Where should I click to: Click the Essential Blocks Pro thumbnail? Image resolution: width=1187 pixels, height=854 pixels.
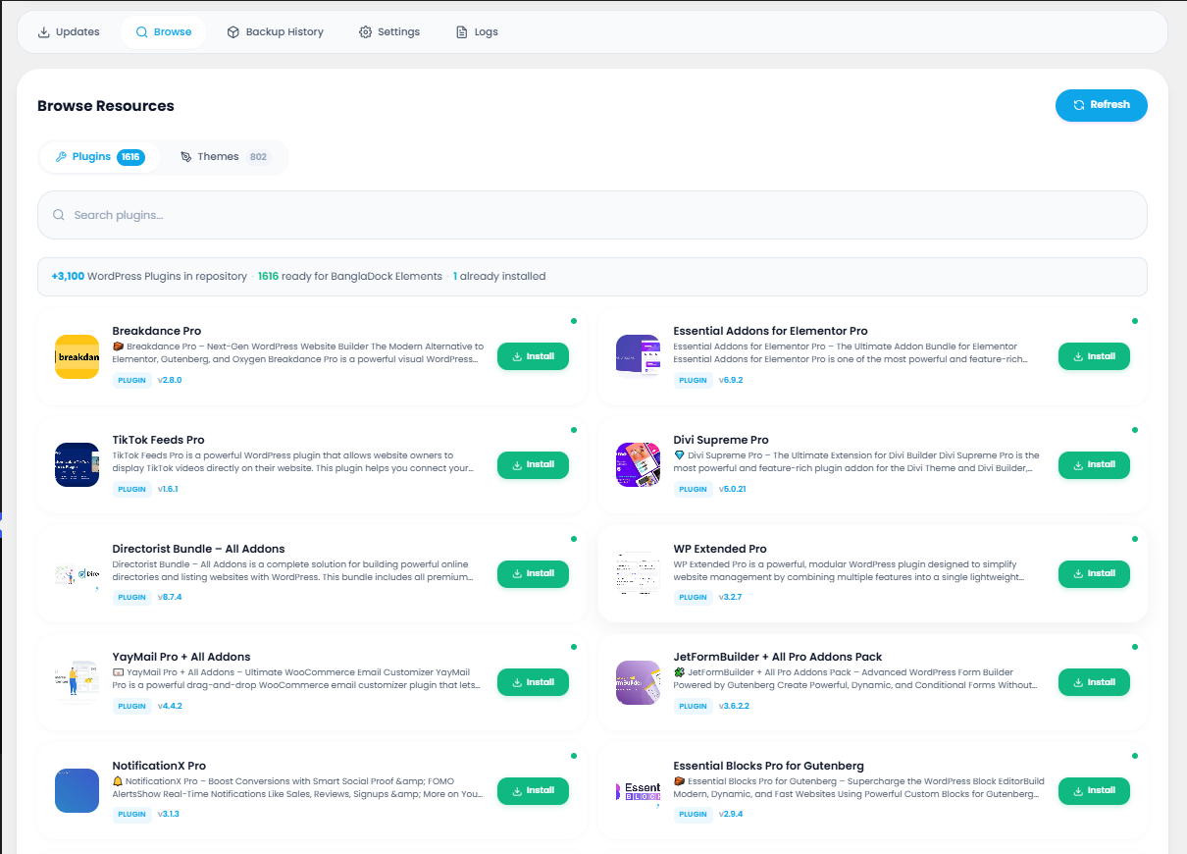[x=638, y=790]
